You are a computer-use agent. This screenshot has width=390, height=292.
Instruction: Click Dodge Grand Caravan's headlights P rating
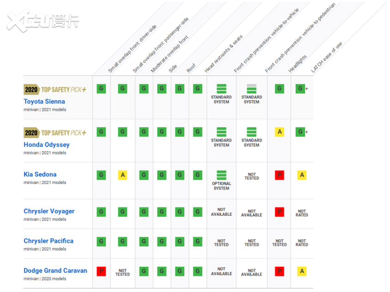click(x=279, y=271)
